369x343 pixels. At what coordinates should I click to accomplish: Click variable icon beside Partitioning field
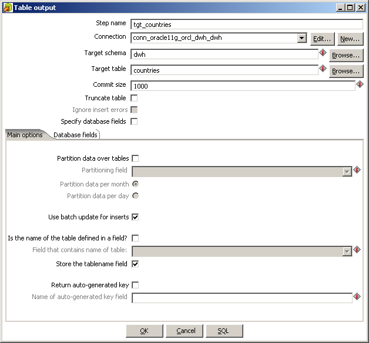(357, 169)
